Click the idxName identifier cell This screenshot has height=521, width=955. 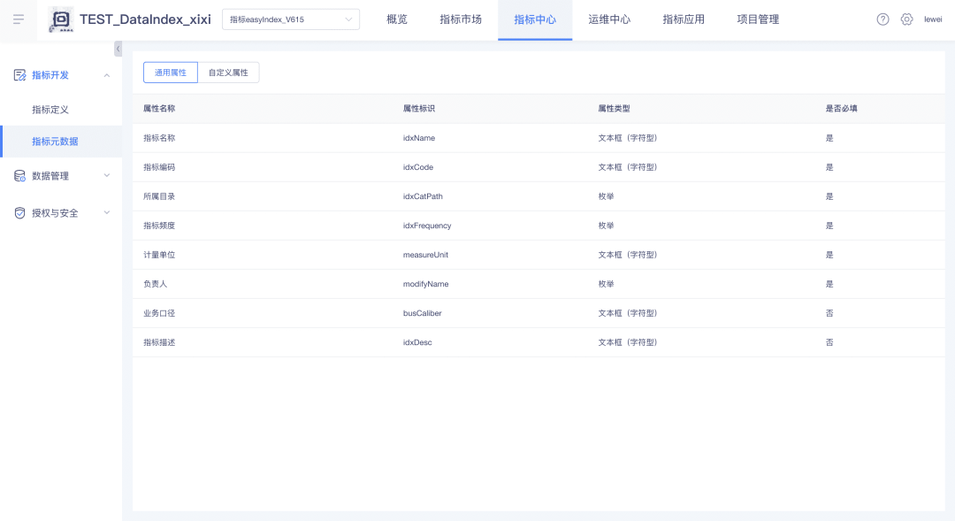tap(419, 138)
